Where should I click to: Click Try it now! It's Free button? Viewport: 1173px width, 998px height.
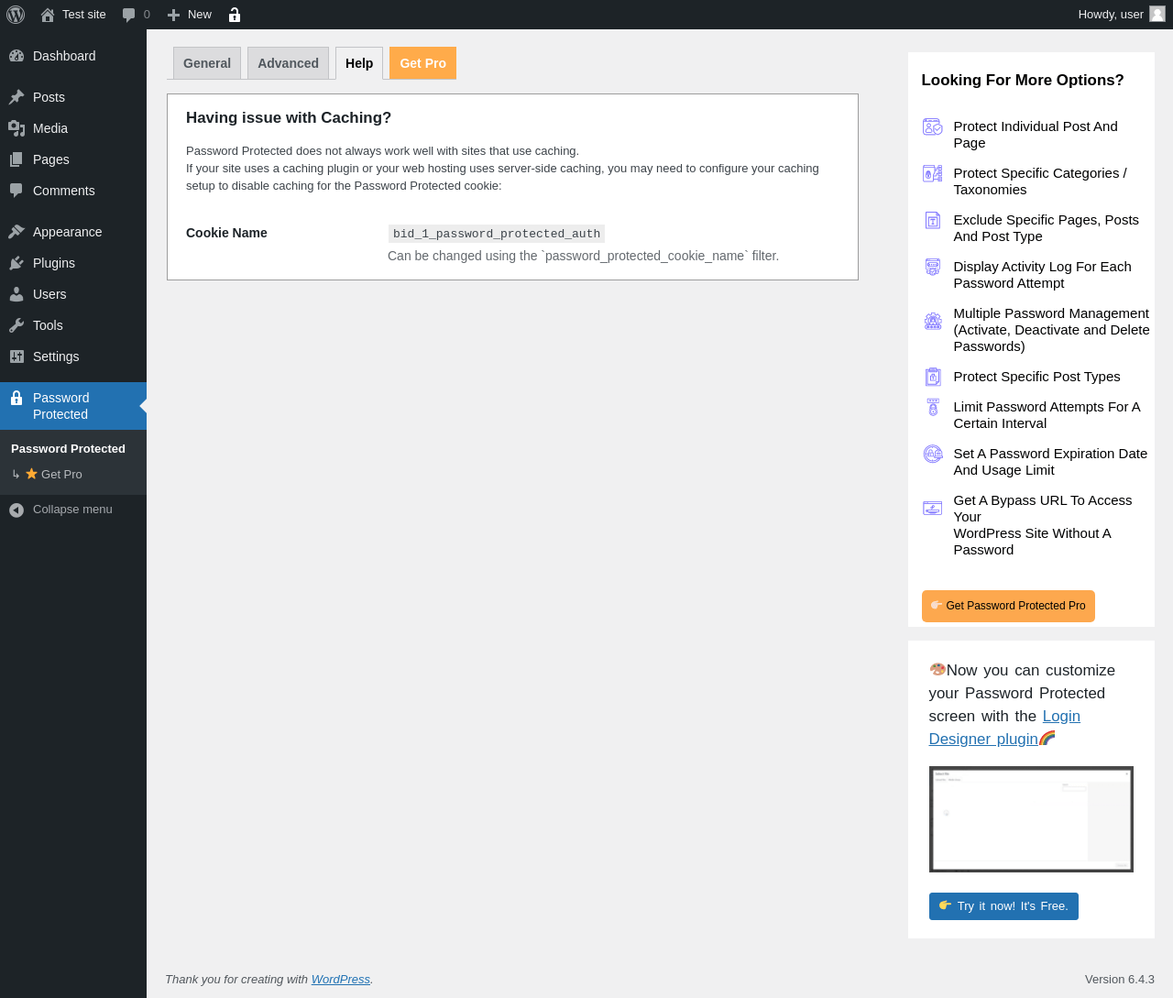[1003, 905]
